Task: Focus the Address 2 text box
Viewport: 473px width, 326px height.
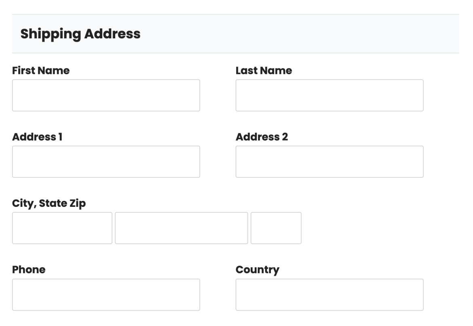Action: (329, 161)
